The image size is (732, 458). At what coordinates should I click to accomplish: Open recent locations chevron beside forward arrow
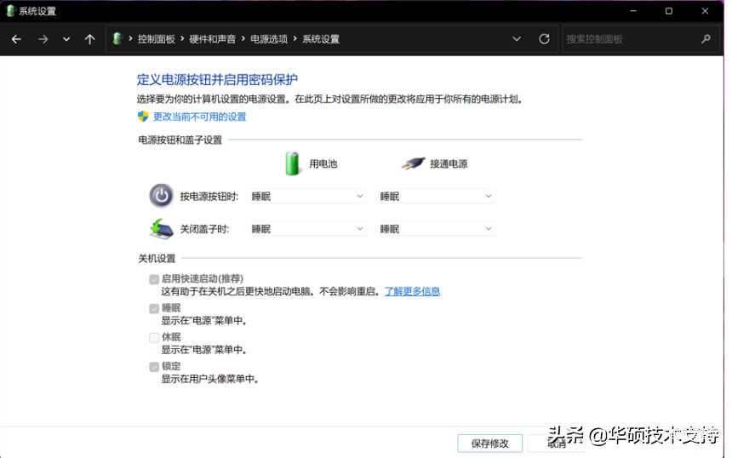click(66, 39)
